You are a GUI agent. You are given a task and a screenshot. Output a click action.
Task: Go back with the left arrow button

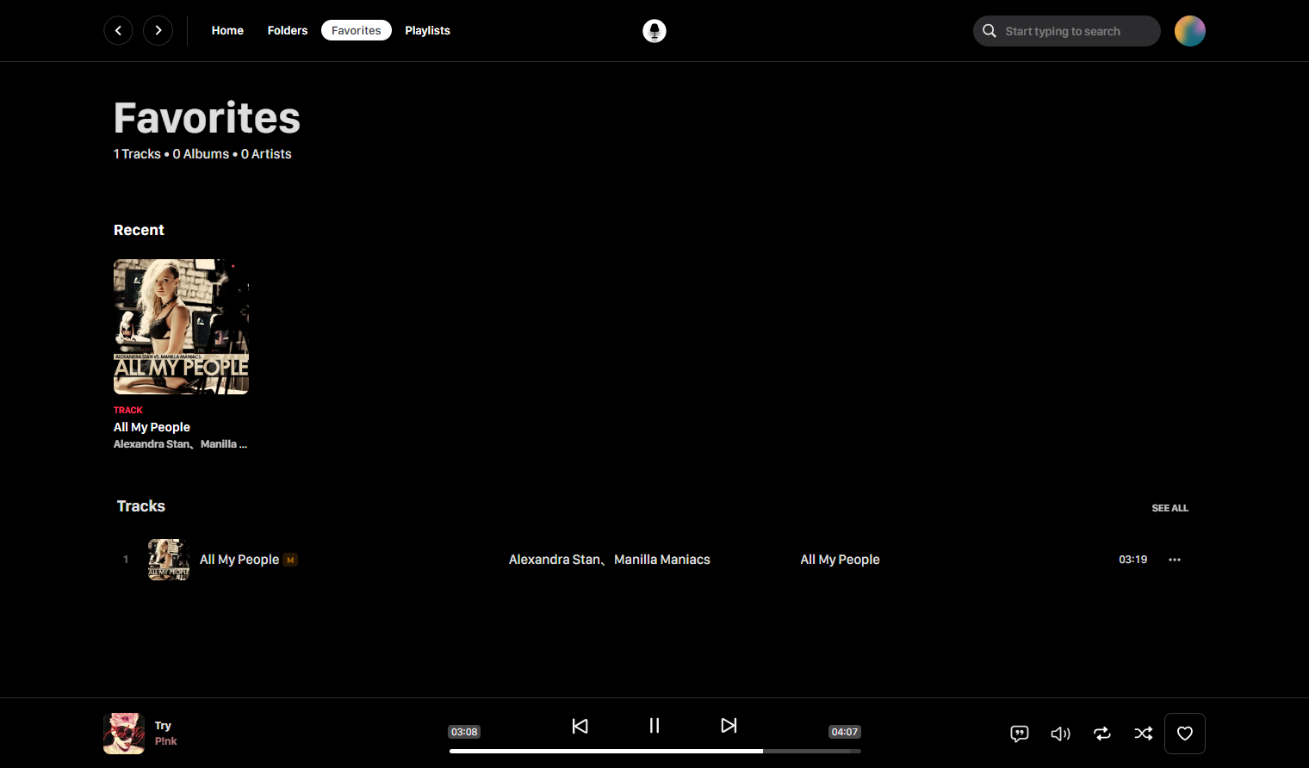coord(118,30)
